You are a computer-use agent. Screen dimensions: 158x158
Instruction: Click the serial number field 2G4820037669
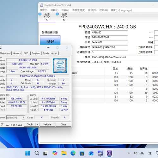109,37
